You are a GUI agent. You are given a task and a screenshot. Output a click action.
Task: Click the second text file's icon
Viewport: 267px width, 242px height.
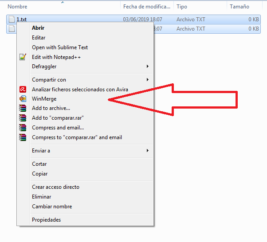coord(12,28)
